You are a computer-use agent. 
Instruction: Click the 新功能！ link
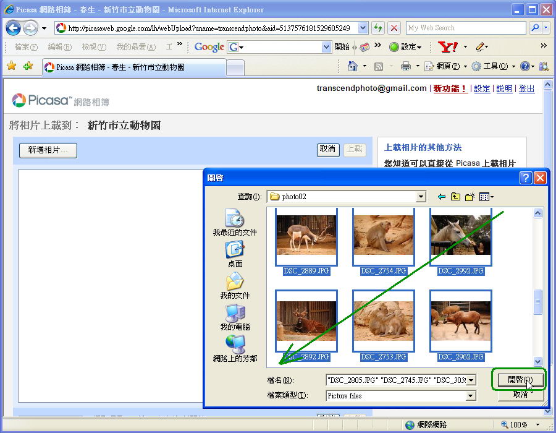click(450, 88)
